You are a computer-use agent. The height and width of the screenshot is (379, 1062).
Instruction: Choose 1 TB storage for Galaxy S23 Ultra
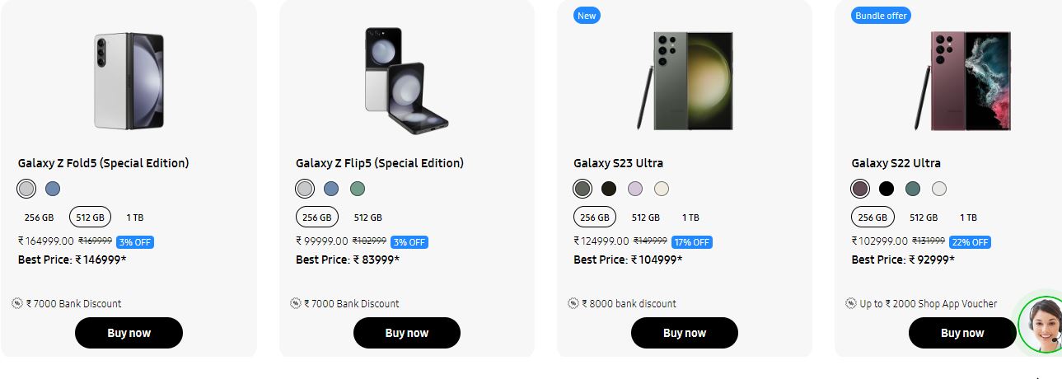690,218
